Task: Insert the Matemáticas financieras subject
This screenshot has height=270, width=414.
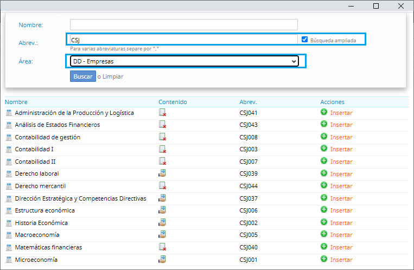Action: [x=341, y=247]
